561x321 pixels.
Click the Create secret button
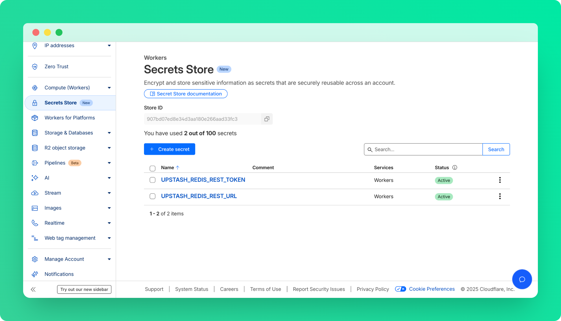click(x=169, y=149)
